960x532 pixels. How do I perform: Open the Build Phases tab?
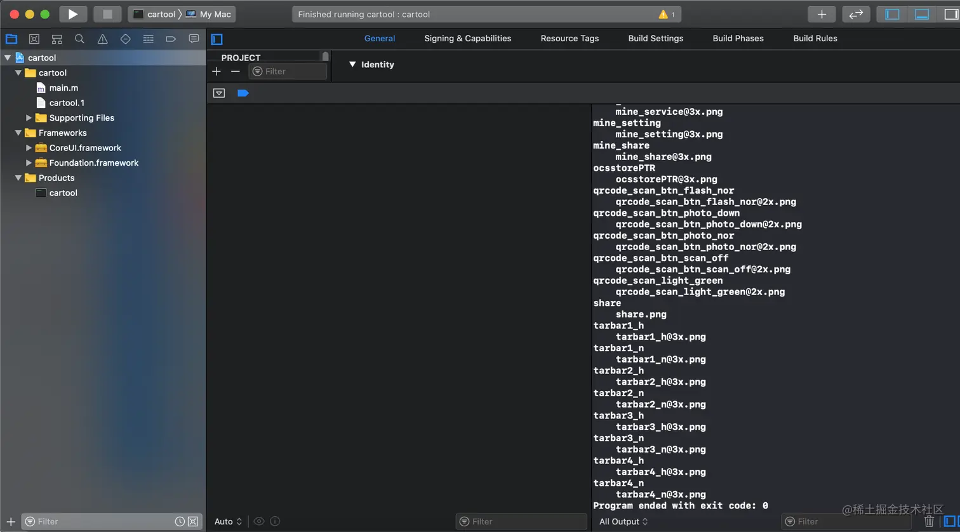tap(738, 38)
